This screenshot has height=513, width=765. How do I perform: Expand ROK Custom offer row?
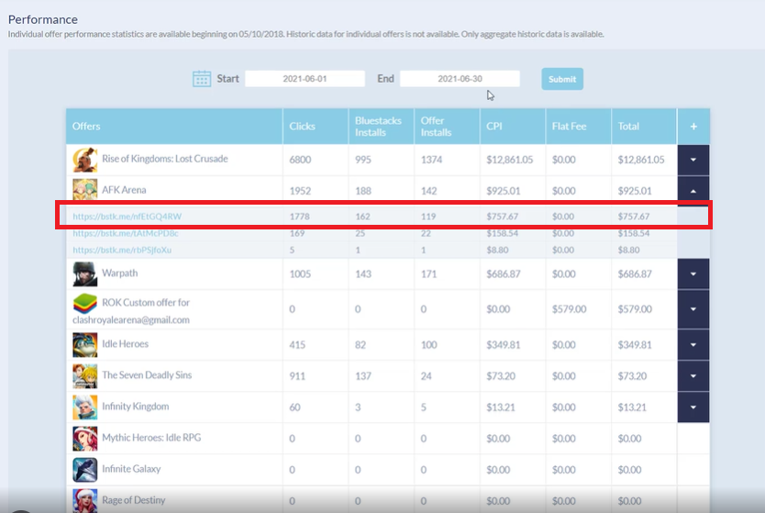point(693,309)
